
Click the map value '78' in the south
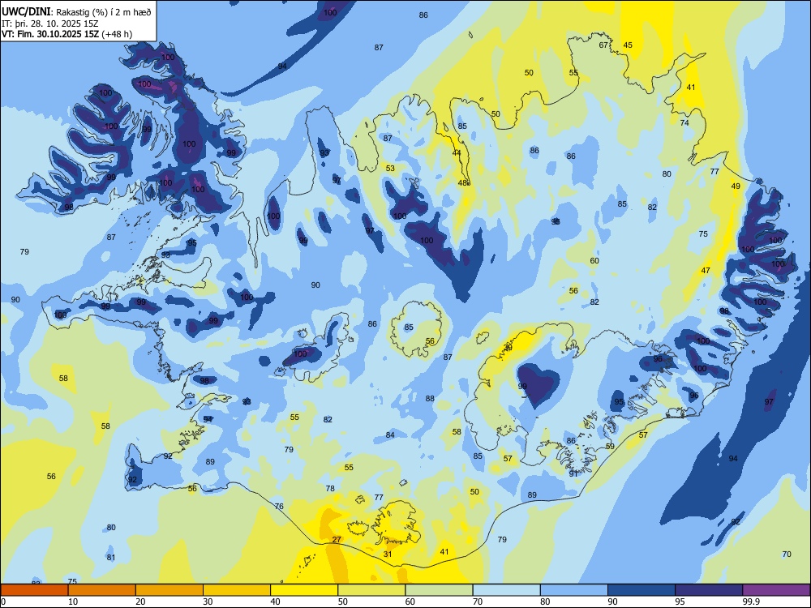click(x=330, y=488)
